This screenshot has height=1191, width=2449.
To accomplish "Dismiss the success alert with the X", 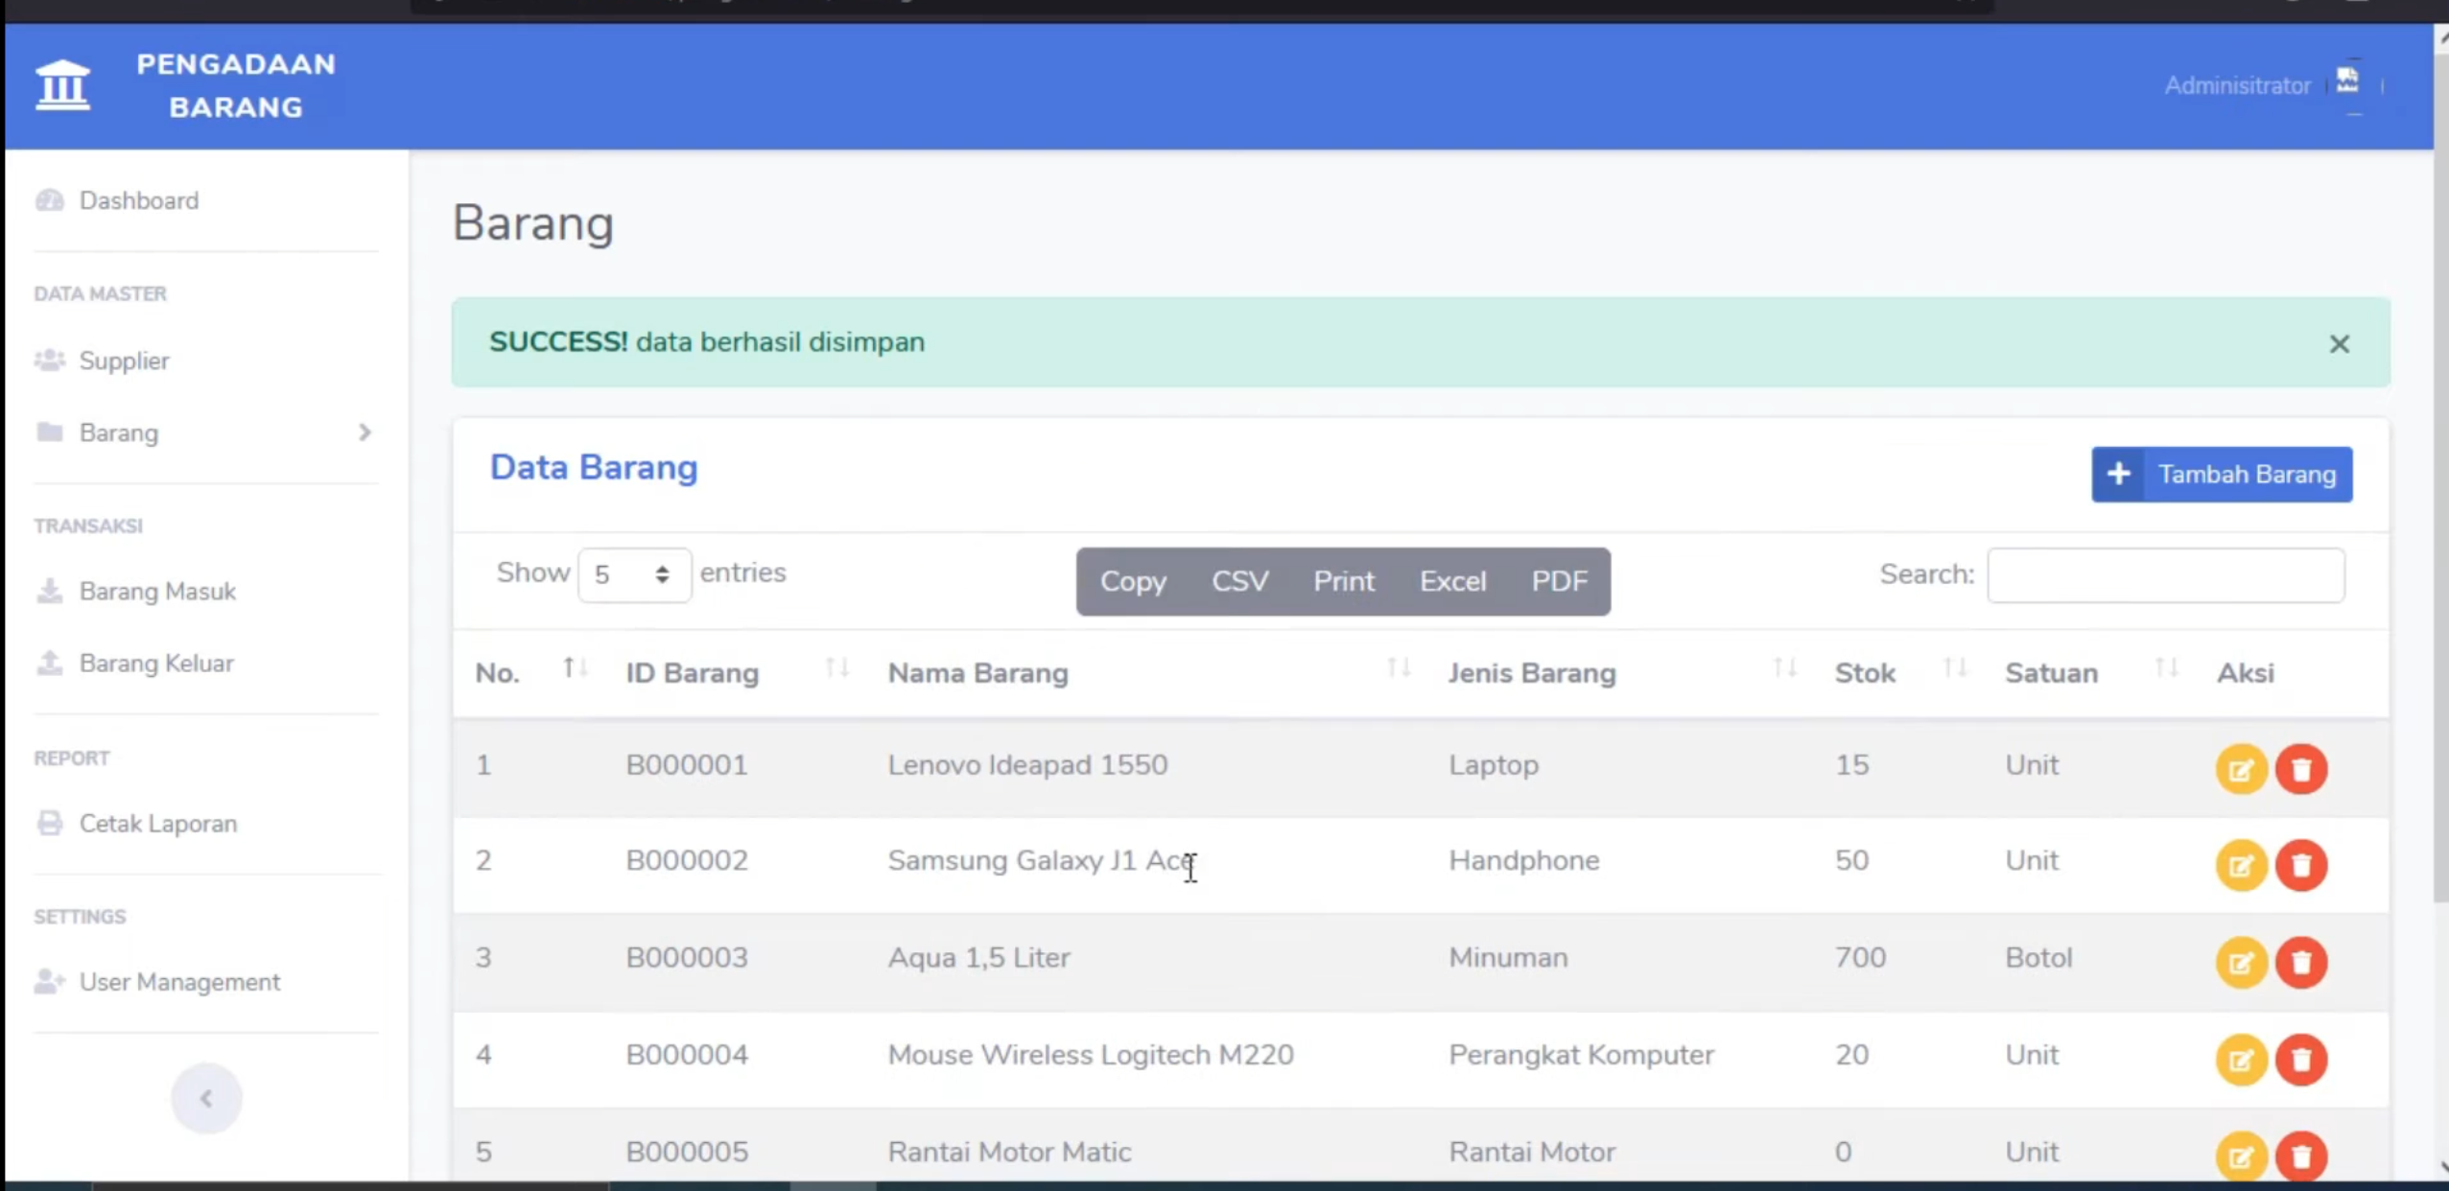I will tap(2339, 343).
